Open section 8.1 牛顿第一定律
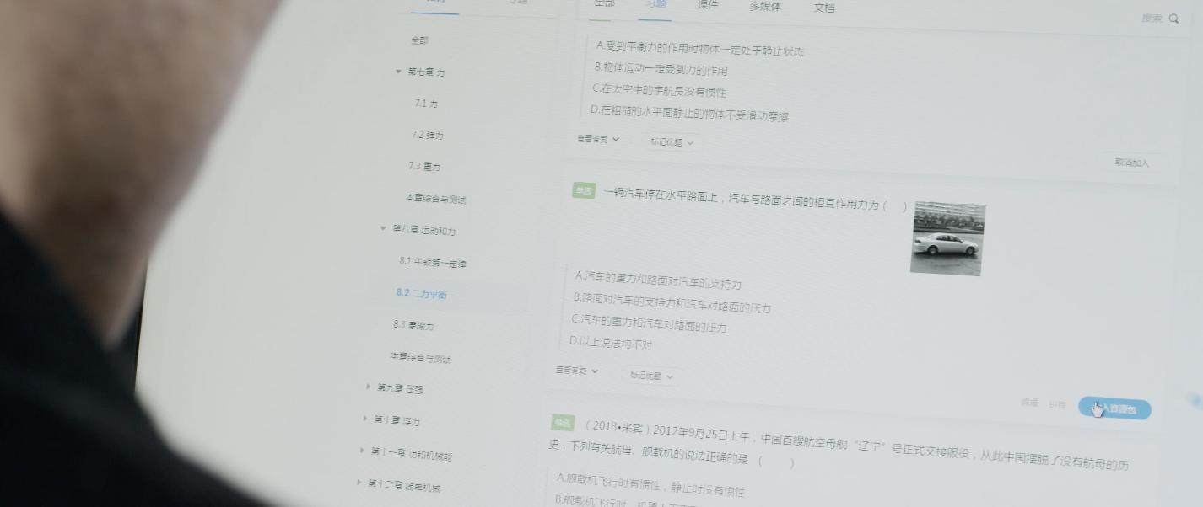This screenshot has height=507, width=1203. click(x=433, y=262)
